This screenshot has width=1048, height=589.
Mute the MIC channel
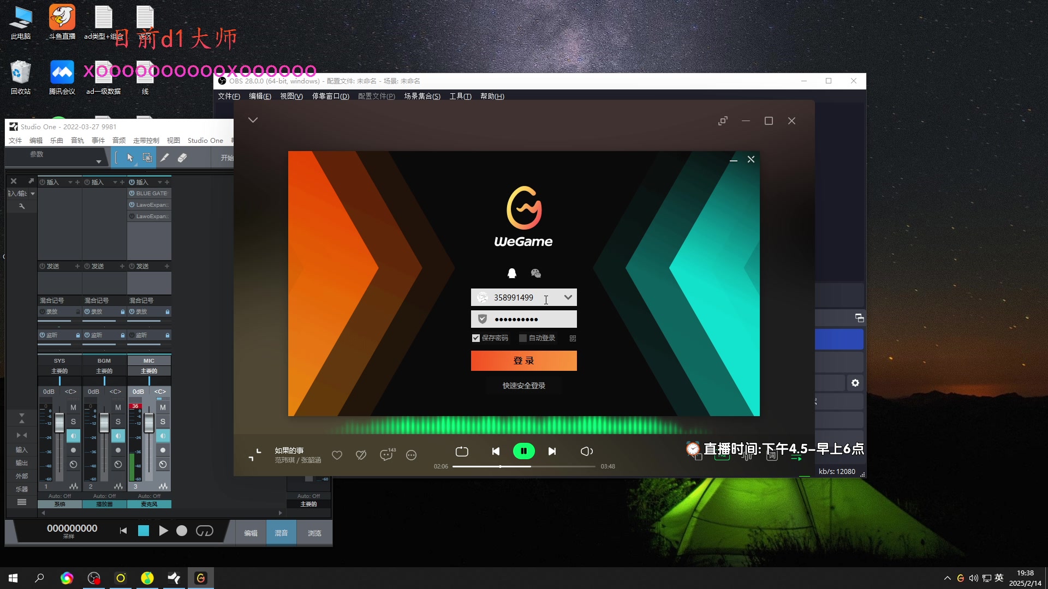pyautogui.click(x=163, y=407)
